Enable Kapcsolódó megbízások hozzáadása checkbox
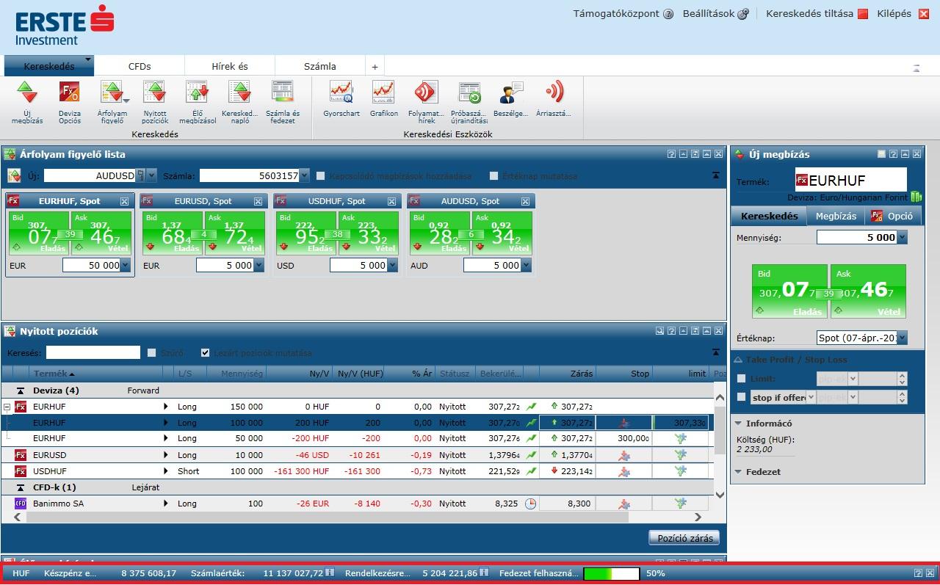The image size is (940, 585). pos(321,176)
